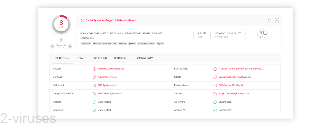Click the Adware/Systweak detection result

coord(107,77)
